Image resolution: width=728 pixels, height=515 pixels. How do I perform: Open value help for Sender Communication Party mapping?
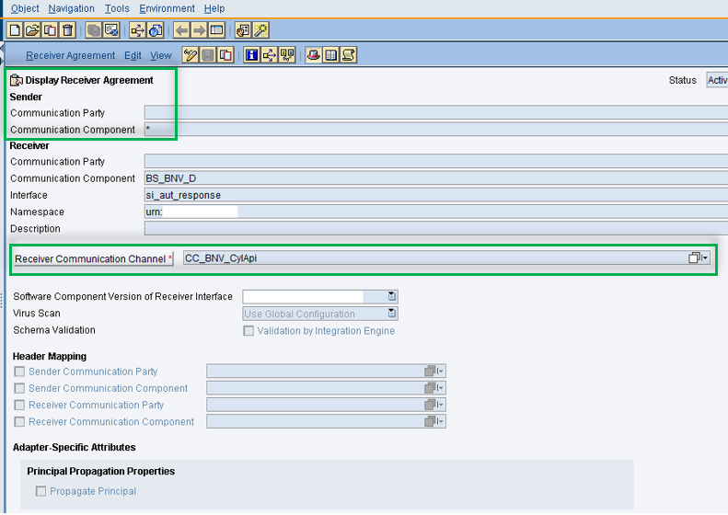434,372
